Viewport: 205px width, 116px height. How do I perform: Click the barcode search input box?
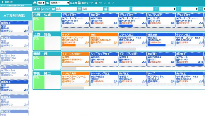[x=16, y=9]
